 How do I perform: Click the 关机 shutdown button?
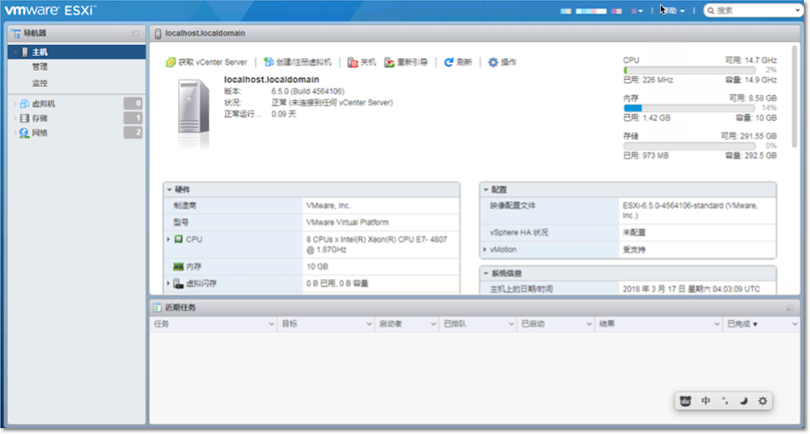(362, 62)
